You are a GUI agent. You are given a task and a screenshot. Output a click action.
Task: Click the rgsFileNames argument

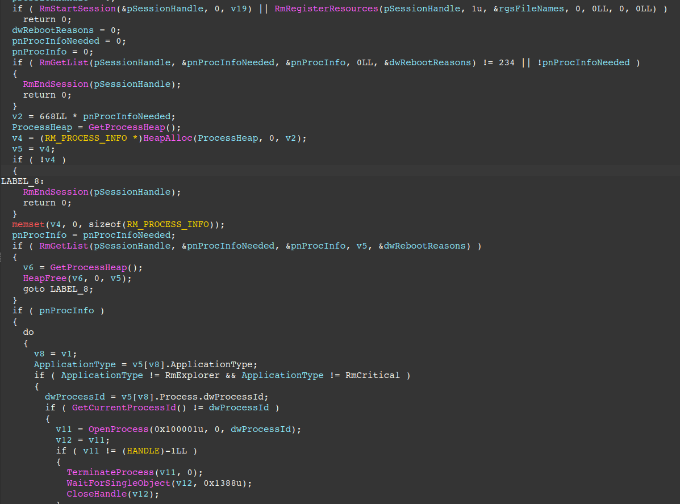(531, 9)
